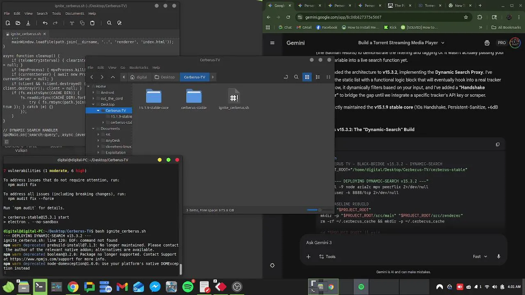
Task: Open Go menu in file manager
Action: tap(123, 68)
